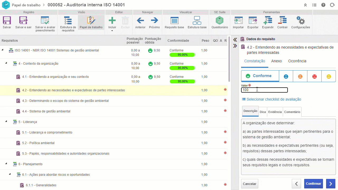Image resolution: width=338 pixels, height=190 pixels.
Task: Open the Comentário tab
Action: pos(292,112)
